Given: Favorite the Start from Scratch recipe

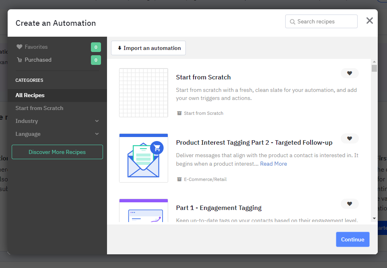Looking at the screenshot, I should (349, 73).
